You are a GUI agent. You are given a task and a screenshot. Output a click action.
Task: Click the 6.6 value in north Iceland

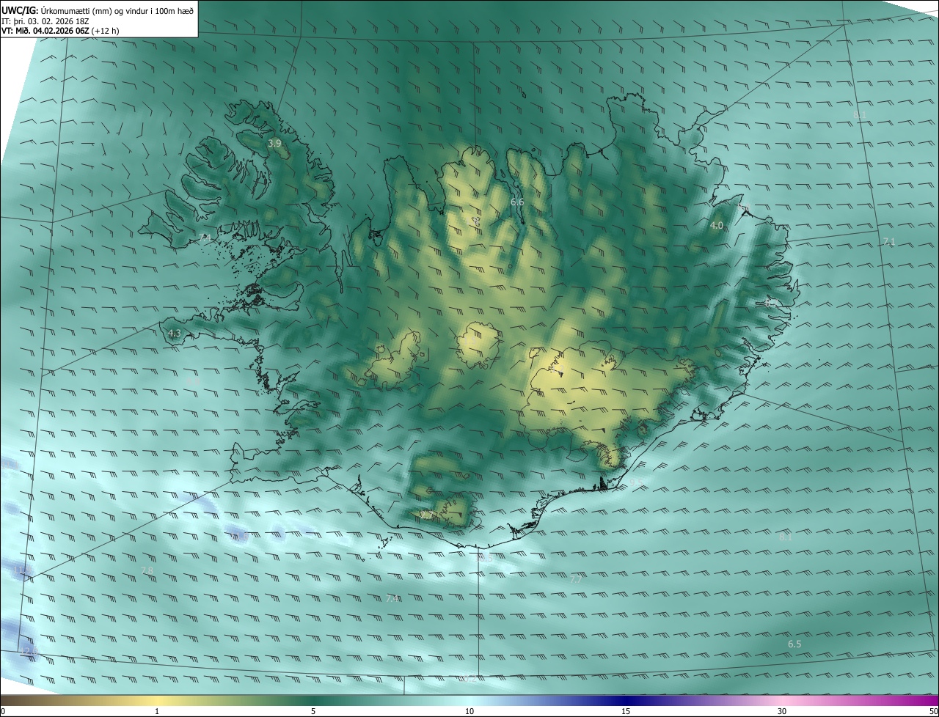point(517,202)
